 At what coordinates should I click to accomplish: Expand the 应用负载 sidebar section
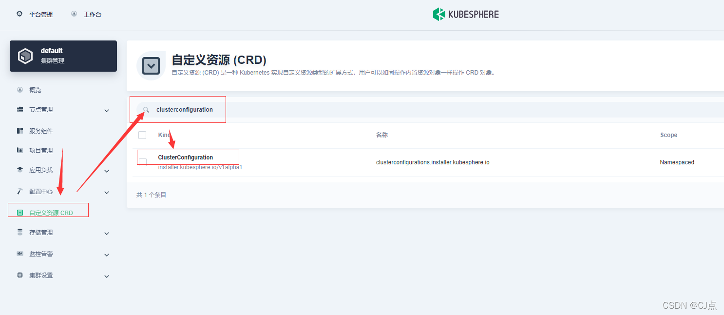click(x=106, y=171)
